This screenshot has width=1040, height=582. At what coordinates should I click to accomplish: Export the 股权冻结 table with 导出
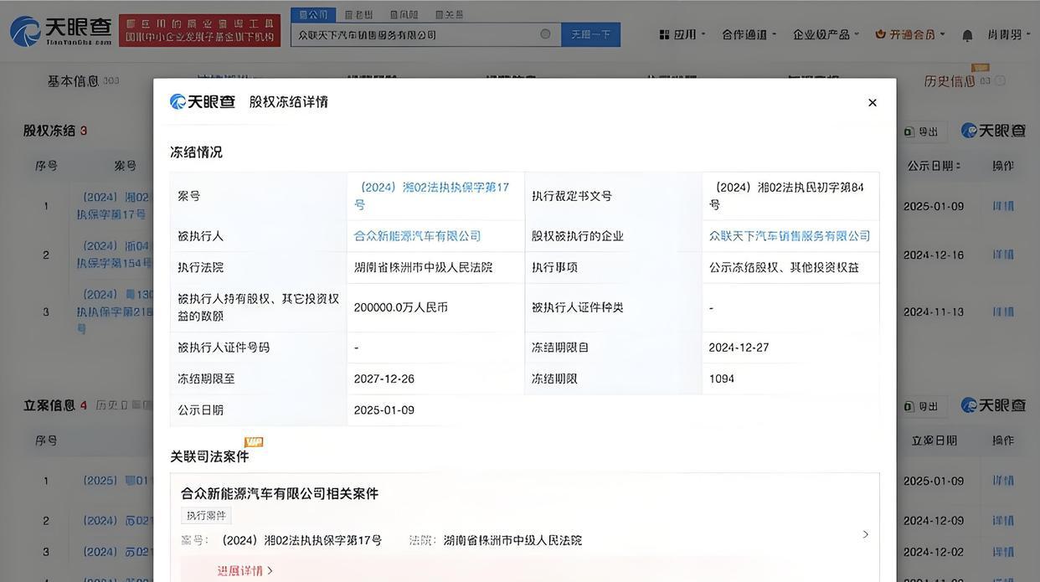coord(922,131)
